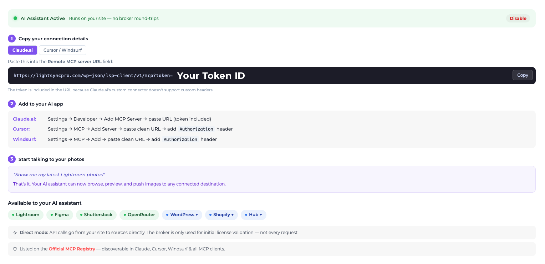Click the step 1 number badge
Screen dimensions: 545x264
pyautogui.click(x=12, y=39)
